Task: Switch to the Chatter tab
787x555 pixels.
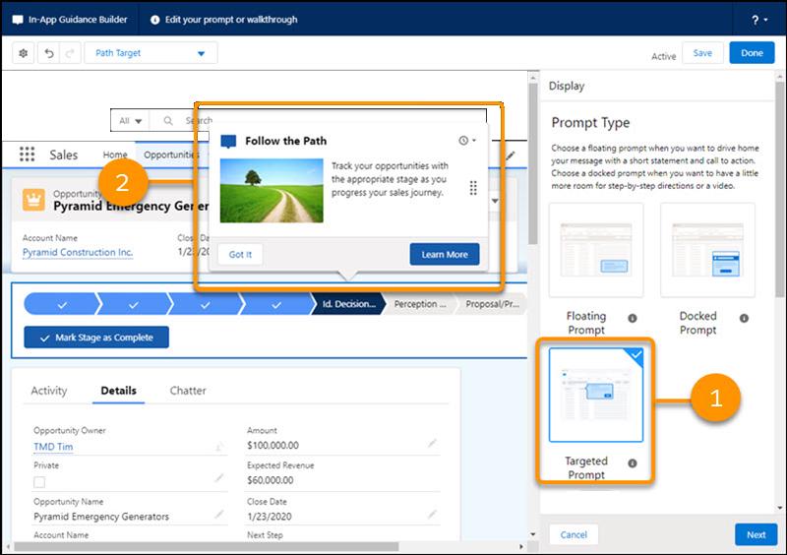Action: tap(188, 391)
